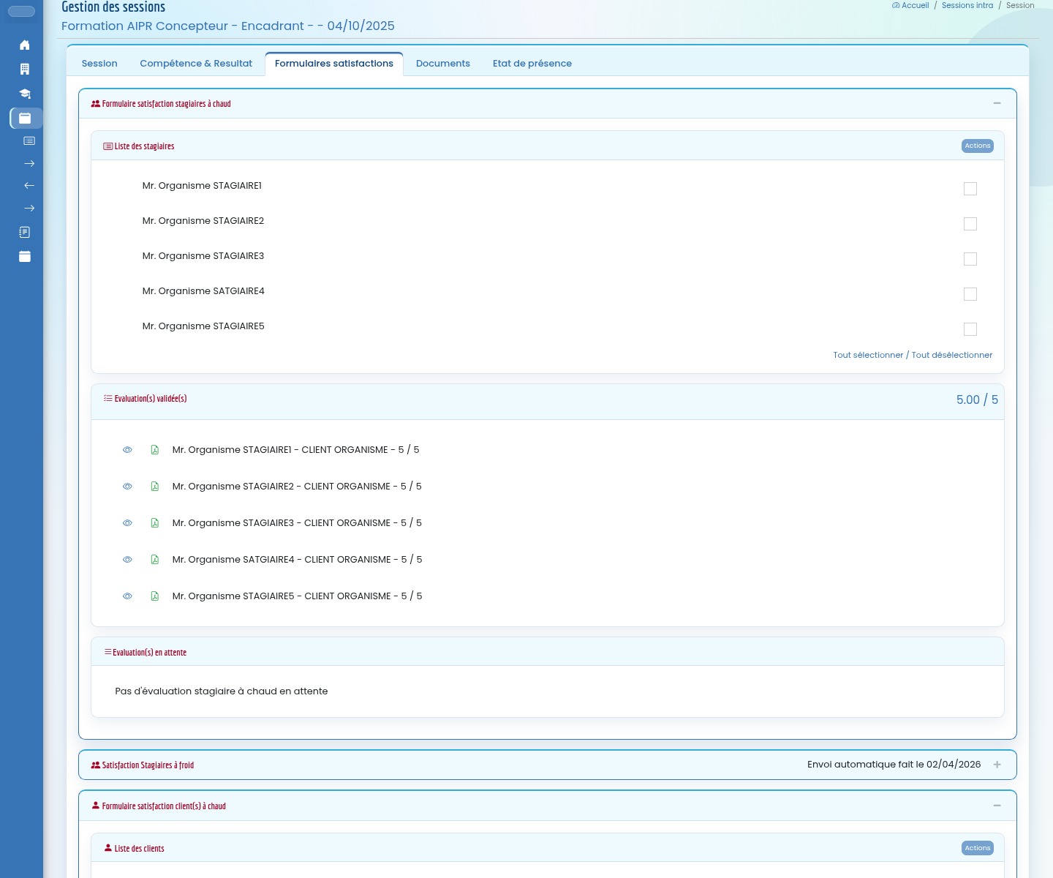The image size is (1053, 878).
Task: Open the home icon in the sidebar
Action: pyautogui.click(x=25, y=45)
